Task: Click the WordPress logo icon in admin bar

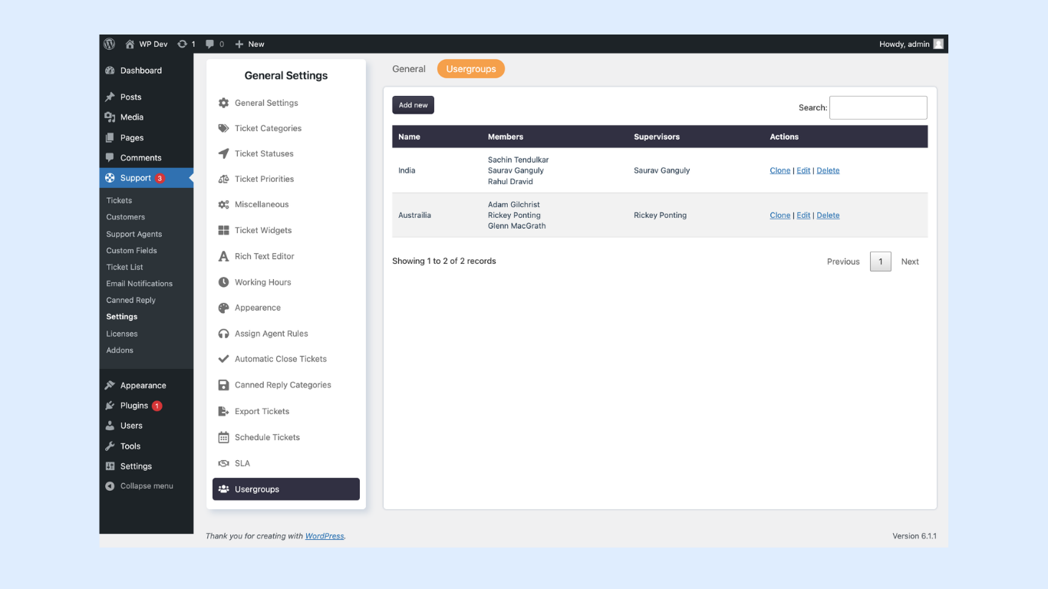Action: (x=110, y=44)
